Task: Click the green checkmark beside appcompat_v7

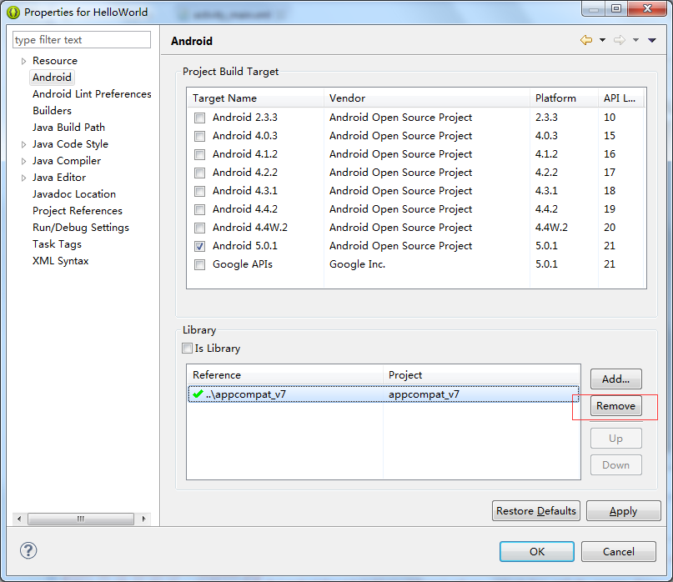Action: (198, 394)
